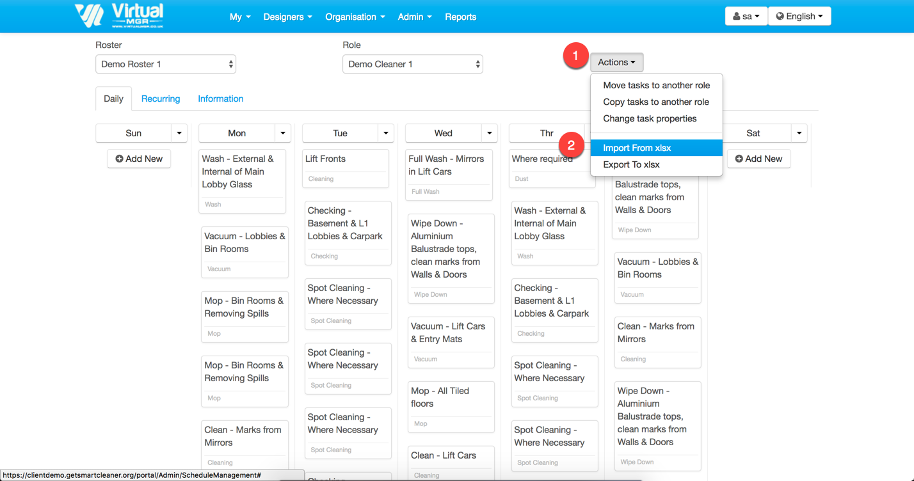Open the Reports page link
This screenshot has width=914, height=481.
pos(460,17)
